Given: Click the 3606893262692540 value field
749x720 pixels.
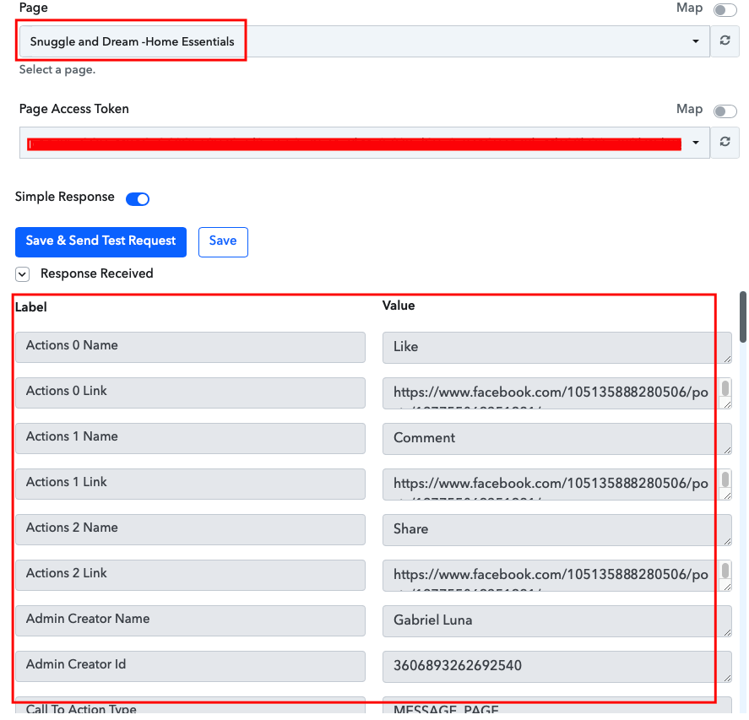Looking at the screenshot, I should (x=557, y=667).
